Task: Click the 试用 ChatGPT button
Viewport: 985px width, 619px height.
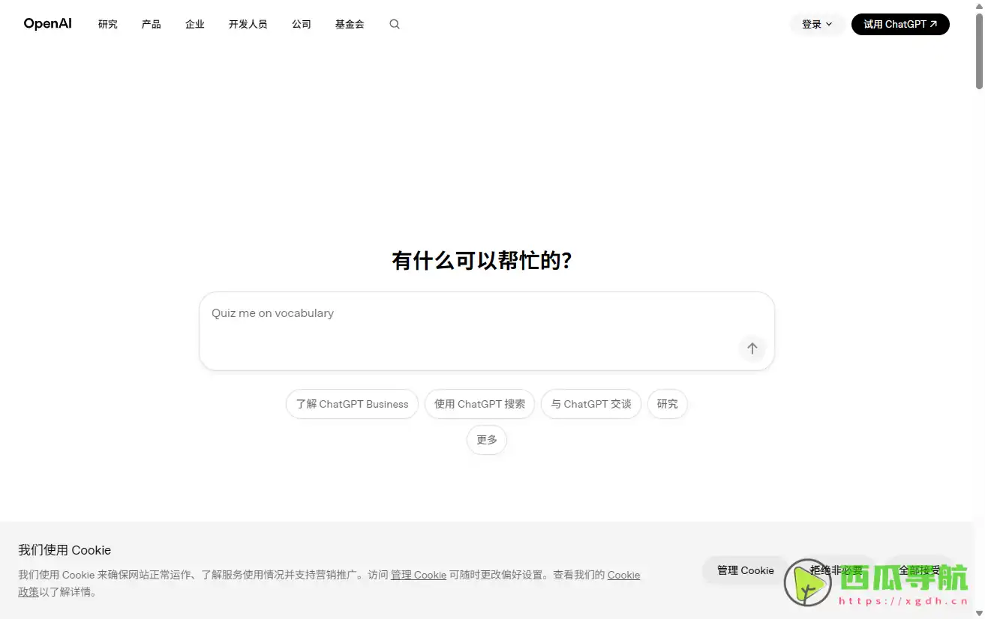Action: 899,24
